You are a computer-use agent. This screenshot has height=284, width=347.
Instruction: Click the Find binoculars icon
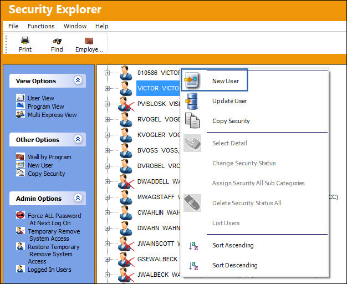point(57,41)
